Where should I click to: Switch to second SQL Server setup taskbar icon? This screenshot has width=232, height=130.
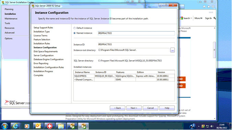coord(83,126)
